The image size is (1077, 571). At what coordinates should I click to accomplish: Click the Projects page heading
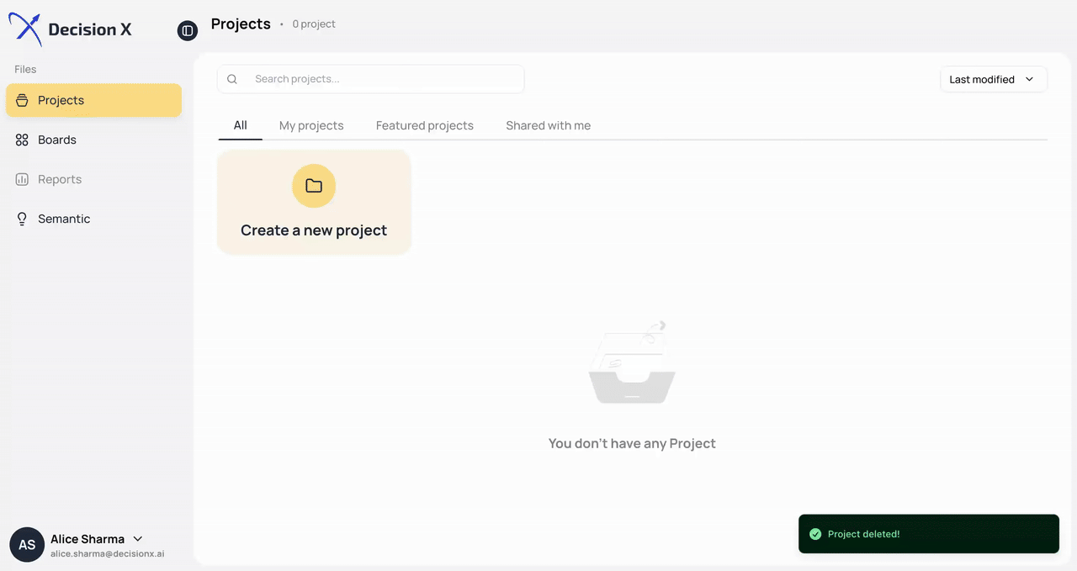coord(241,24)
